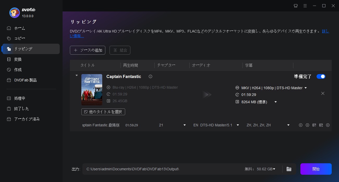This screenshot has width=339, height=182.
Task: Maximize the DVDFab window
Action: click(324, 6)
